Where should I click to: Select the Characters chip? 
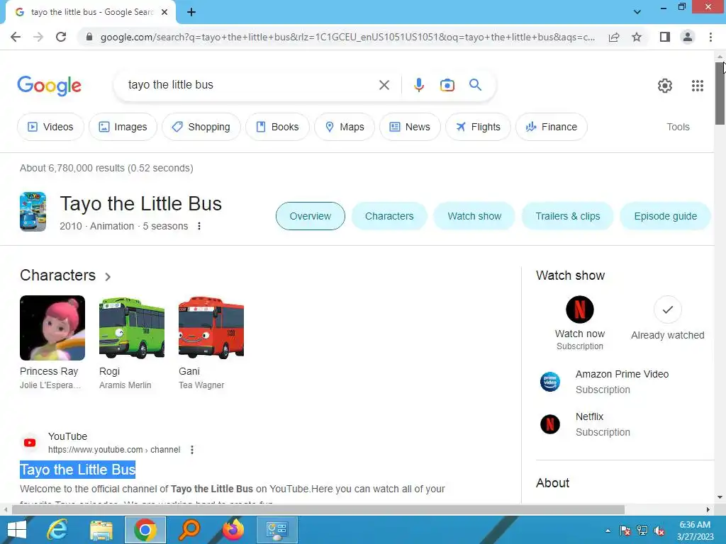(389, 216)
